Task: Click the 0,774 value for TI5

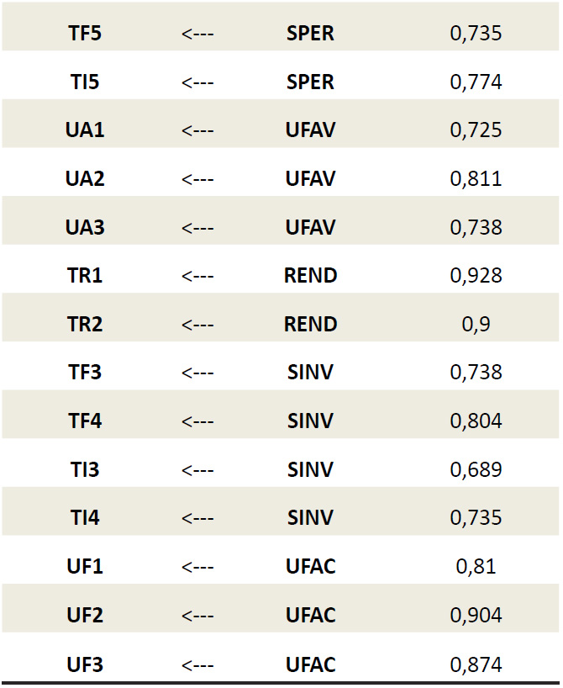Action: [476, 82]
